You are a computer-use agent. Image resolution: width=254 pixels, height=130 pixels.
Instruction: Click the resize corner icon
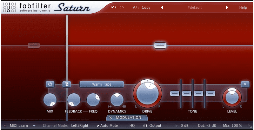click(250, 125)
